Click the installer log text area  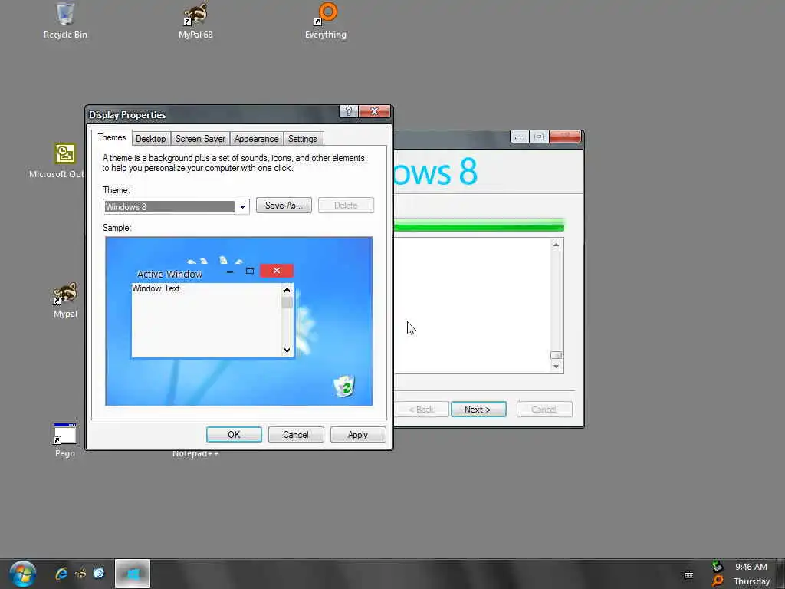pyautogui.click(x=472, y=305)
